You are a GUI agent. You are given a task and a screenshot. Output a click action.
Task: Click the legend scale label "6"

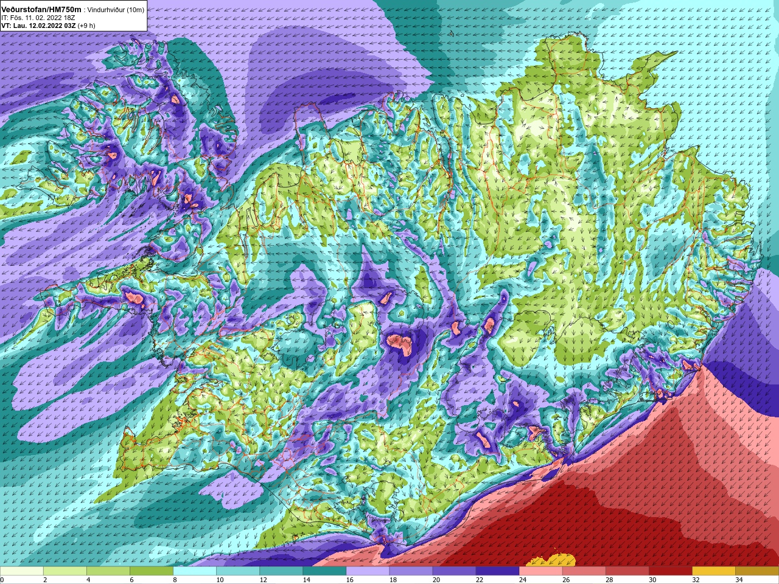pos(131,580)
